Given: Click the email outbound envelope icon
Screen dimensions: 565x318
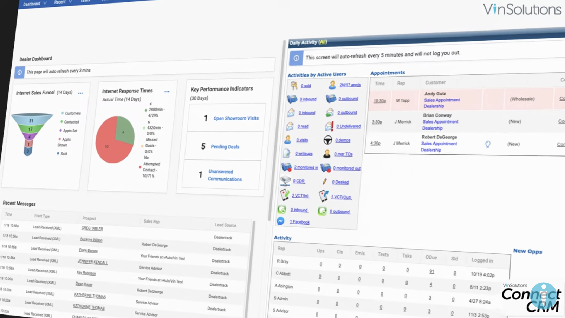Looking at the screenshot, I should click(x=329, y=112).
